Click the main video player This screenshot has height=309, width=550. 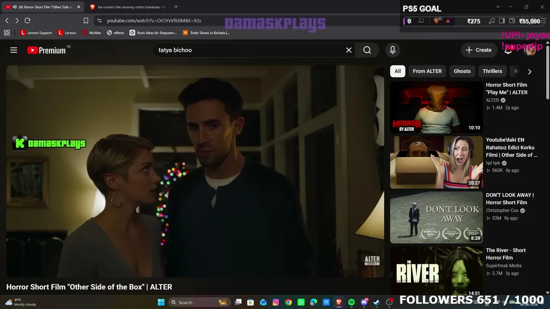[195, 171]
